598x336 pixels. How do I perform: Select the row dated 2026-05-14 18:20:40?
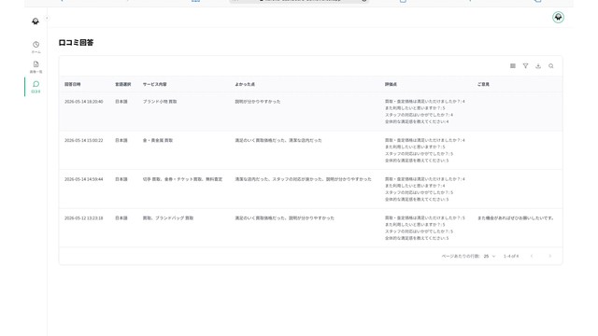311,112
